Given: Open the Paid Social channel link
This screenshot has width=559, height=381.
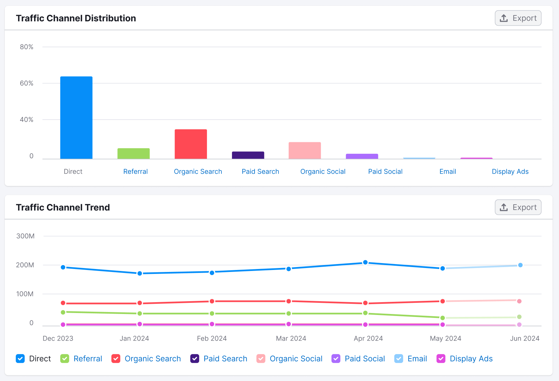Looking at the screenshot, I should click(x=385, y=171).
